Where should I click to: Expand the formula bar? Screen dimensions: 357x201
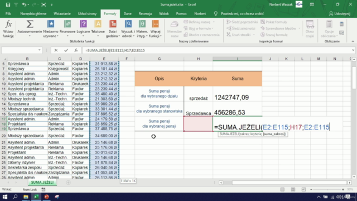(x=353, y=50)
